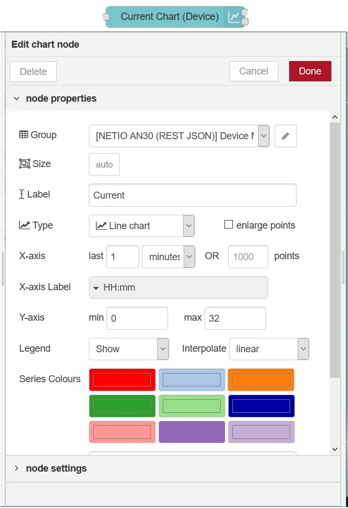Image resolution: width=348 pixels, height=508 pixels.
Task: Click the Group table icon
Action: click(x=24, y=134)
